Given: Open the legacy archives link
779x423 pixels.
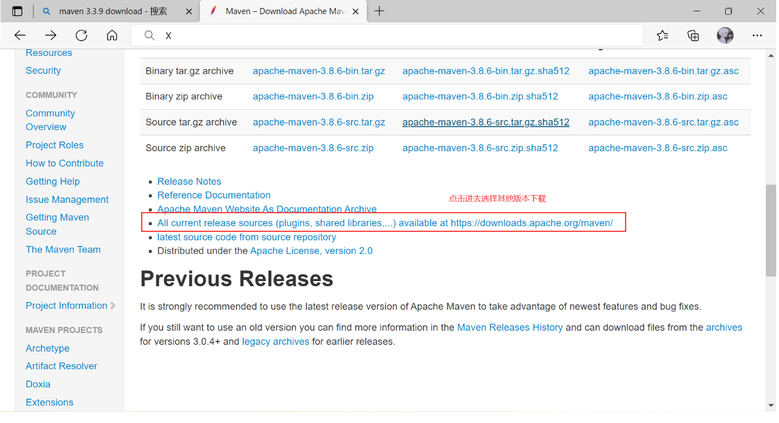Looking at the screenshot, I should (x=276, y=342).
